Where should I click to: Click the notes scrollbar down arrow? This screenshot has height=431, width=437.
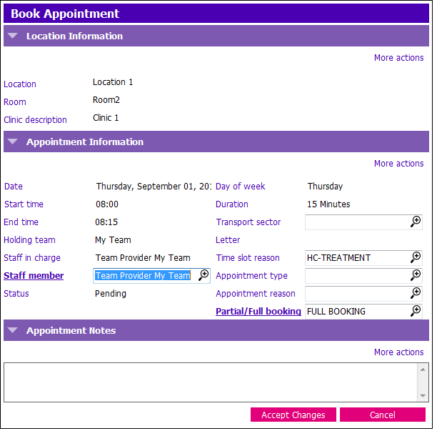(x=423, y=395)
